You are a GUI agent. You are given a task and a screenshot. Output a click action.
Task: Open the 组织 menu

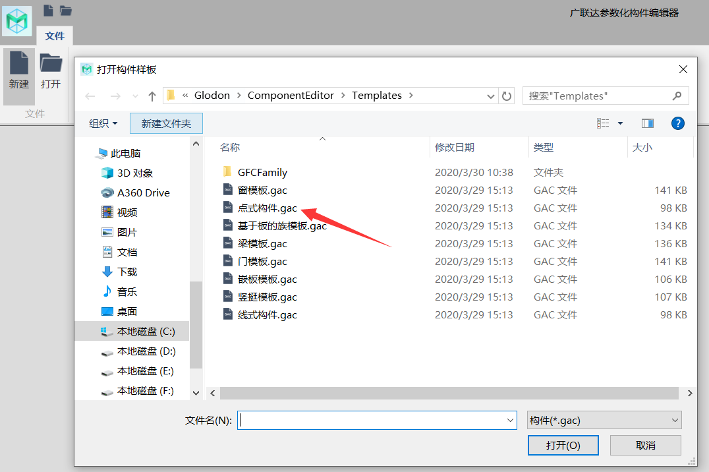(x=103, y=123)
